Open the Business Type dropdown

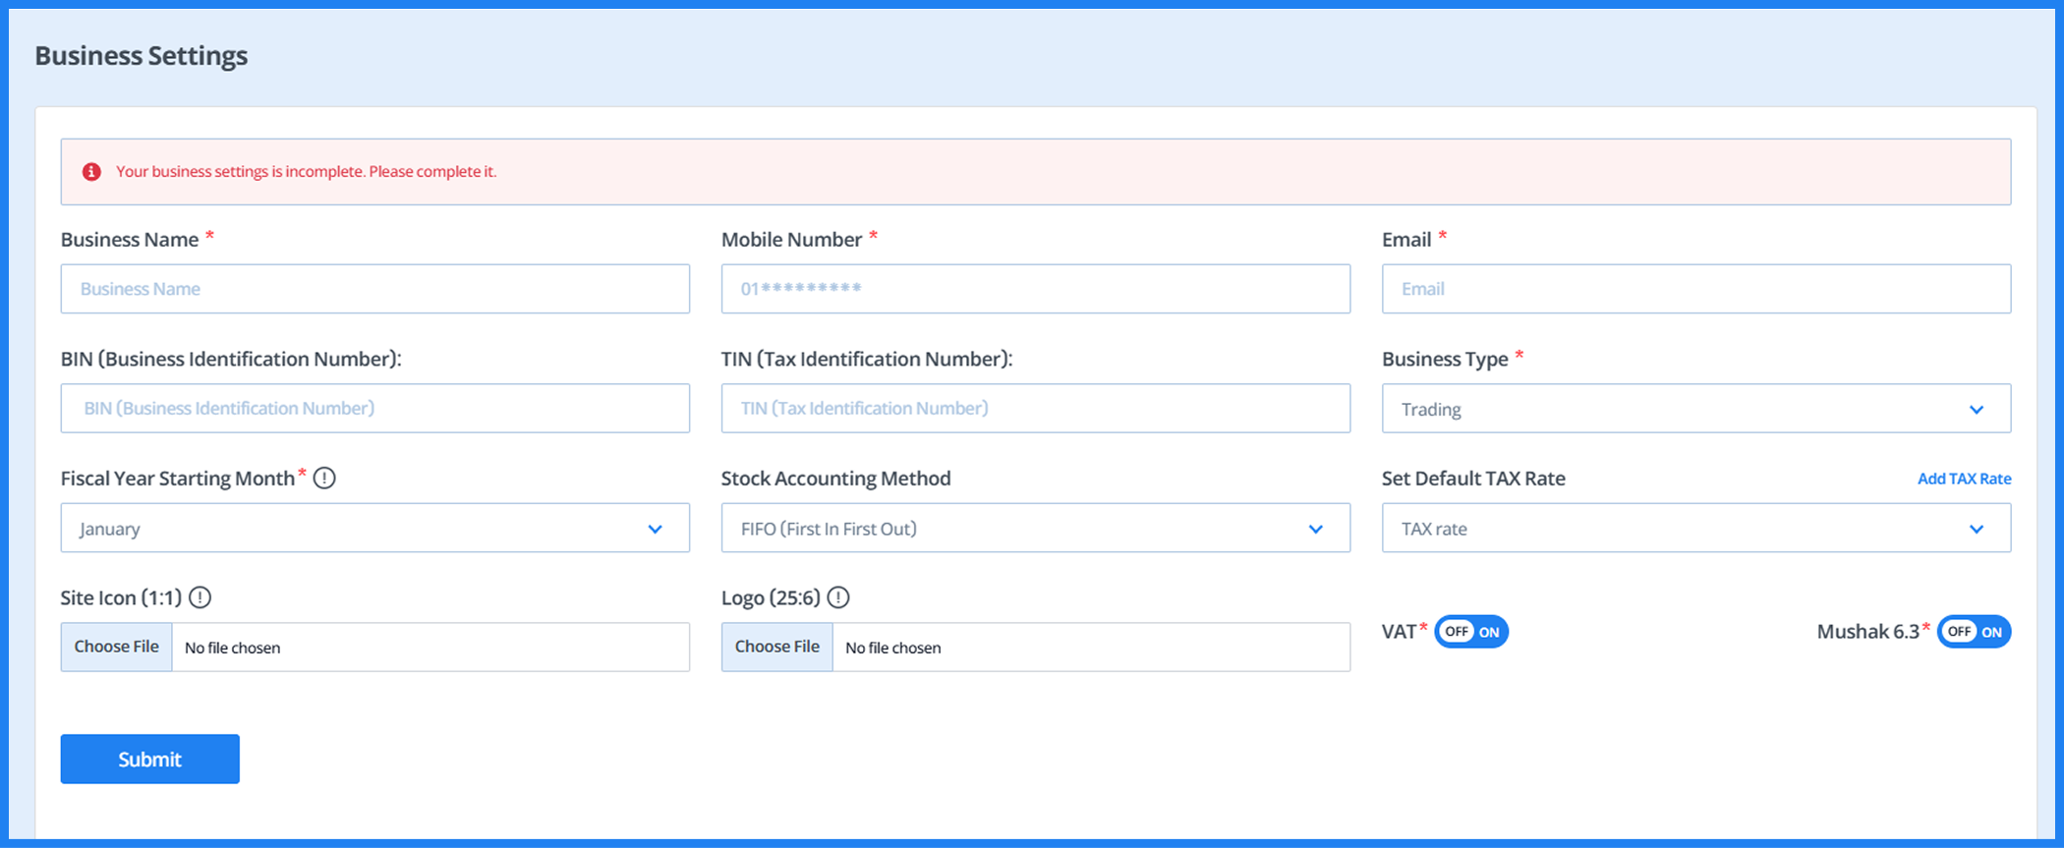[x=1695, y=409]
